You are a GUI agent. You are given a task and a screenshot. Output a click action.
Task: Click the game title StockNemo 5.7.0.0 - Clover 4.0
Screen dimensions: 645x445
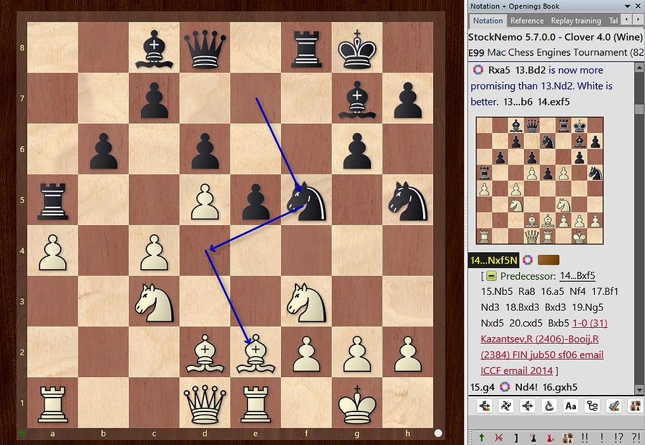(x=555, y=37)
